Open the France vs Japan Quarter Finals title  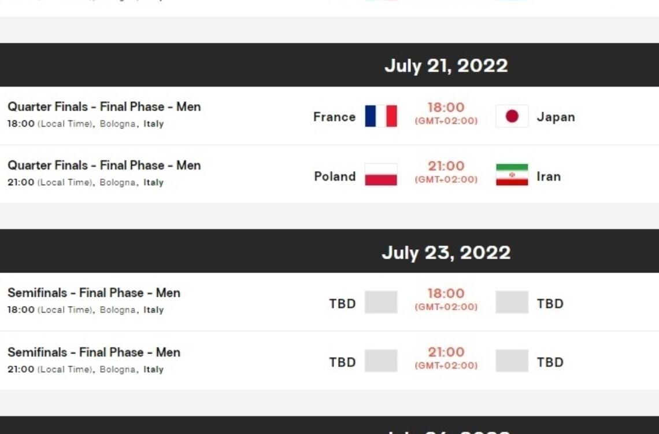(x=104, y=107)
